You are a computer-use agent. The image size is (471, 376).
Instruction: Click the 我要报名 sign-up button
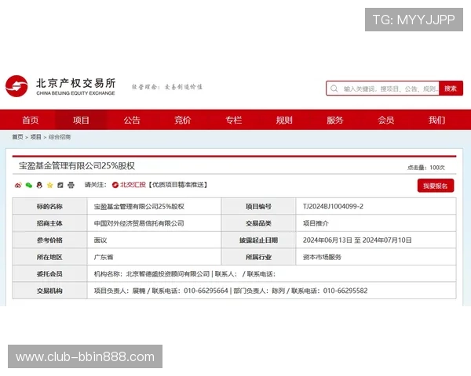click(x=436, y=186)
